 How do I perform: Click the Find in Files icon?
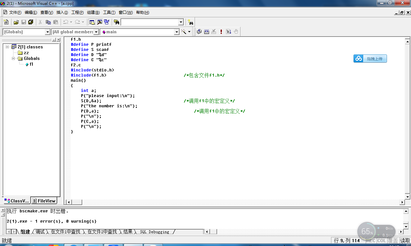(117, 22)
